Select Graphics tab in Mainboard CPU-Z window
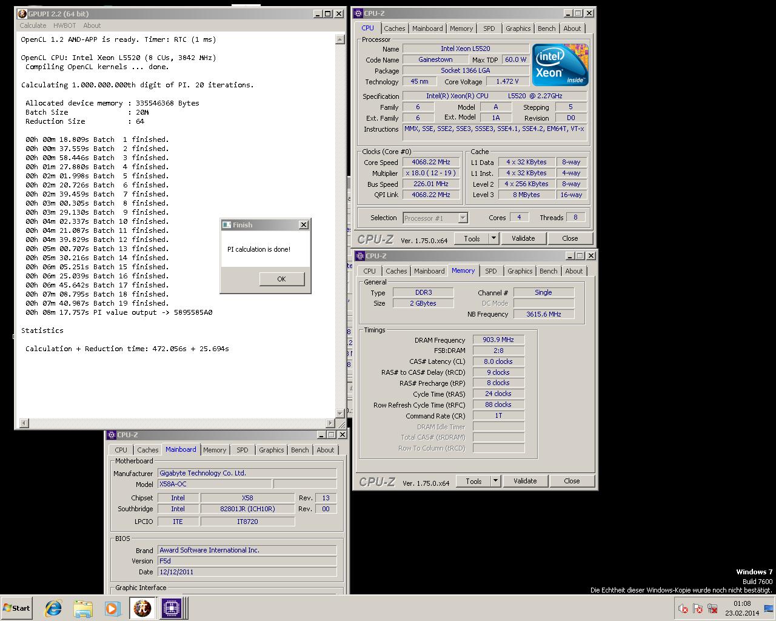The image size is (776, 621). tap(271, 450)
